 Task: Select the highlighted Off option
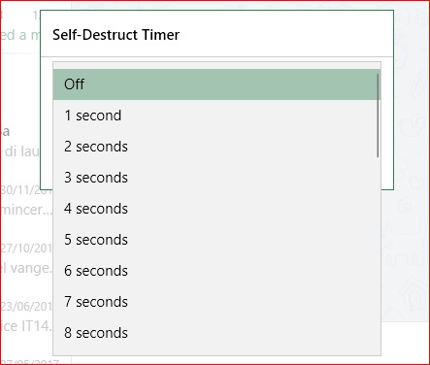pyautogui.click(x=216, y=84)
